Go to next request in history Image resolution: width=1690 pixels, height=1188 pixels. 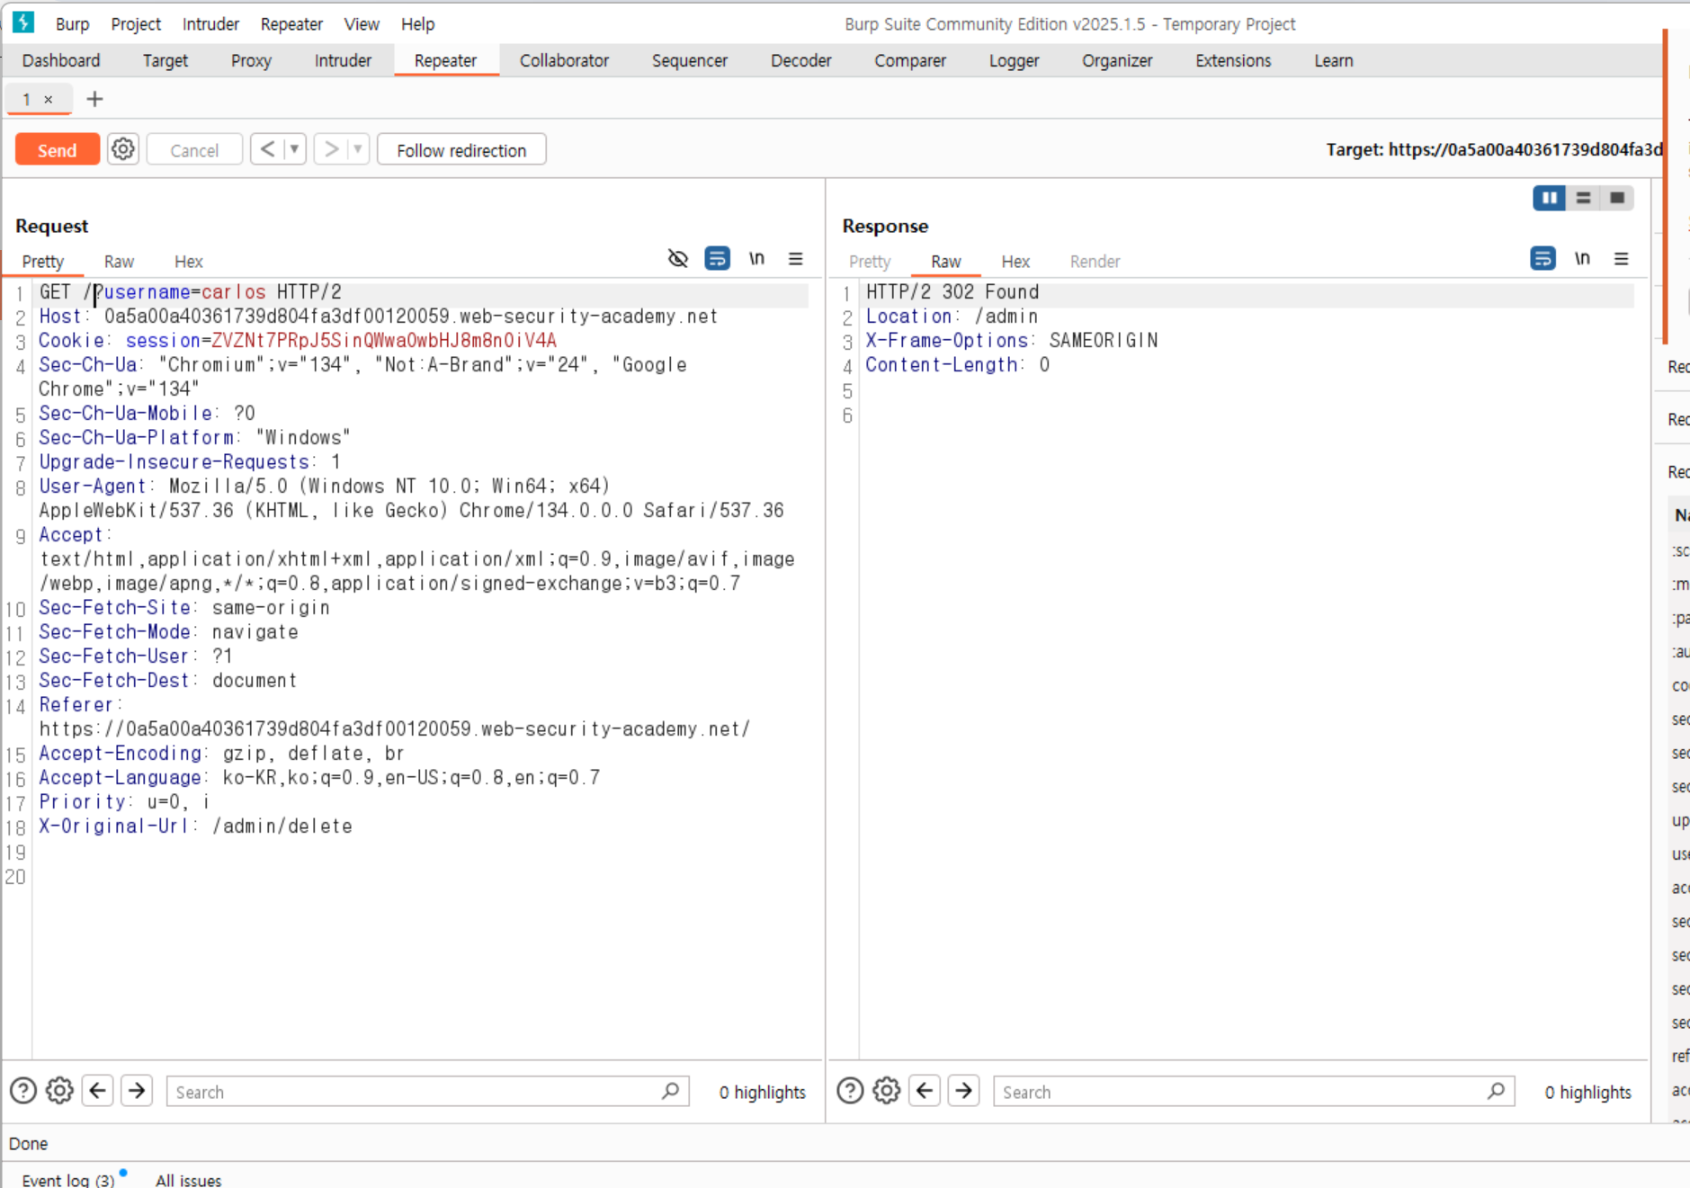point(331,149)
